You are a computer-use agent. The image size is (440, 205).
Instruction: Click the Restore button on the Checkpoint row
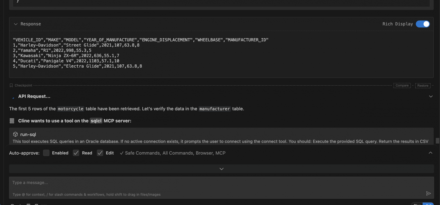tap(423, 85)
